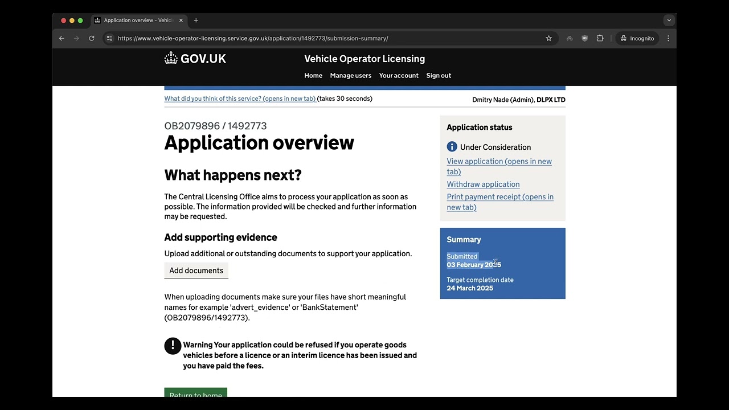Go back using the browser back arrow
Screen dimensions: 729x410
[62, 38]
